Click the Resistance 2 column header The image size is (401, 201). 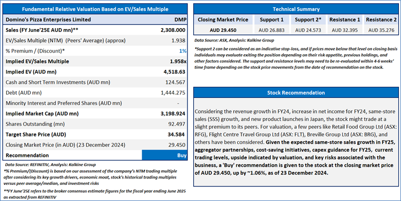pyautogui.click(x=381, y=20)
